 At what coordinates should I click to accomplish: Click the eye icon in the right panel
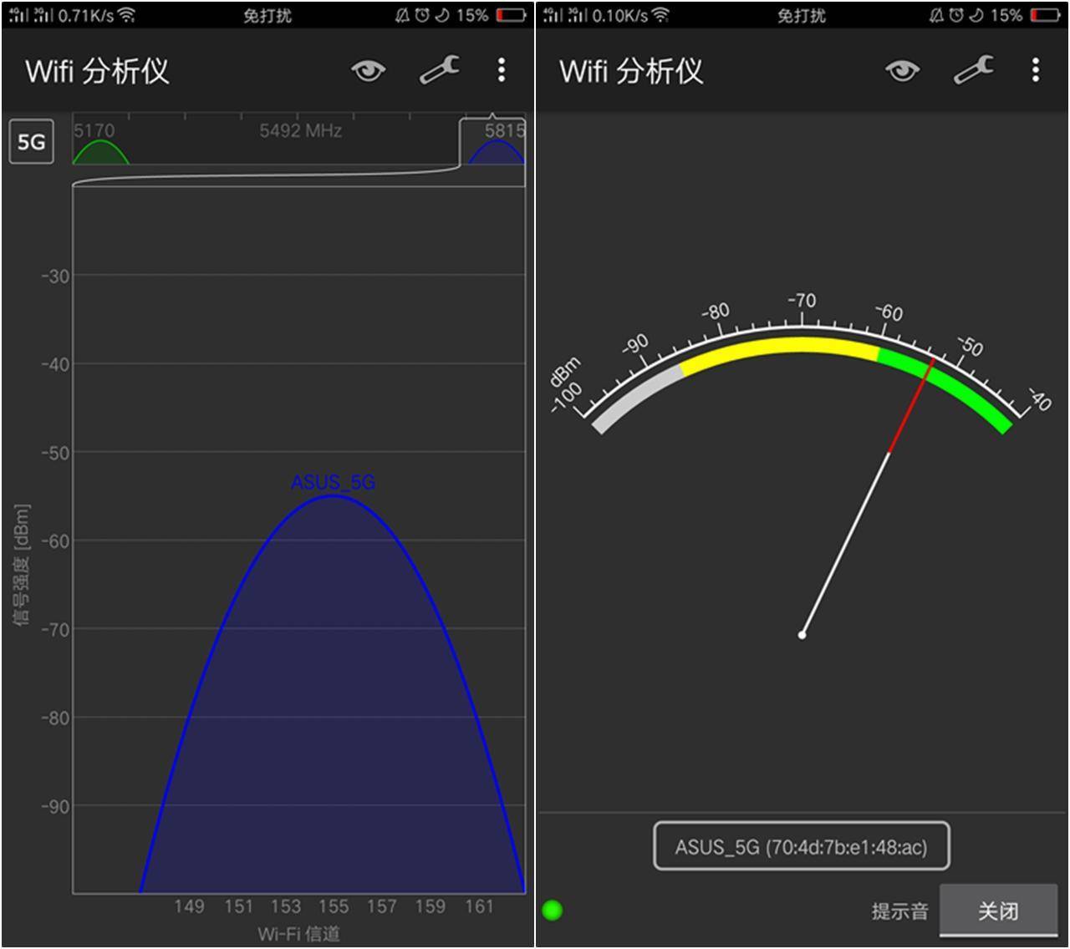pyautogui.click(x=901, y=71)
